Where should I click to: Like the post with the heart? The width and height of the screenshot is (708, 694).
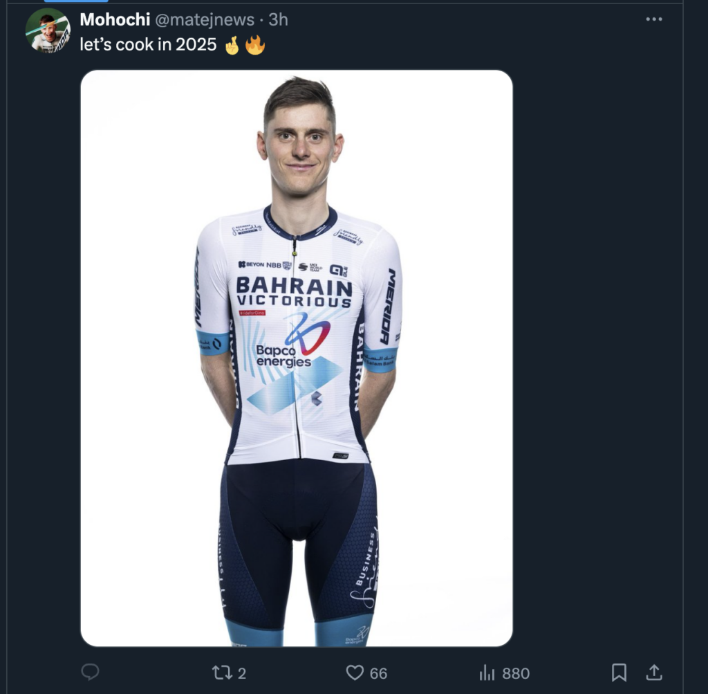pyautogui.click(x=355, y=673)
